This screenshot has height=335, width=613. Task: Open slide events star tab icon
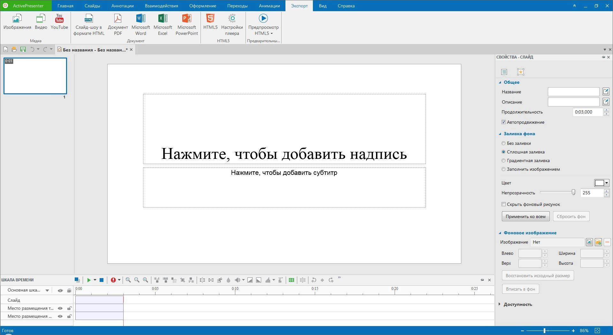point(521,72)
